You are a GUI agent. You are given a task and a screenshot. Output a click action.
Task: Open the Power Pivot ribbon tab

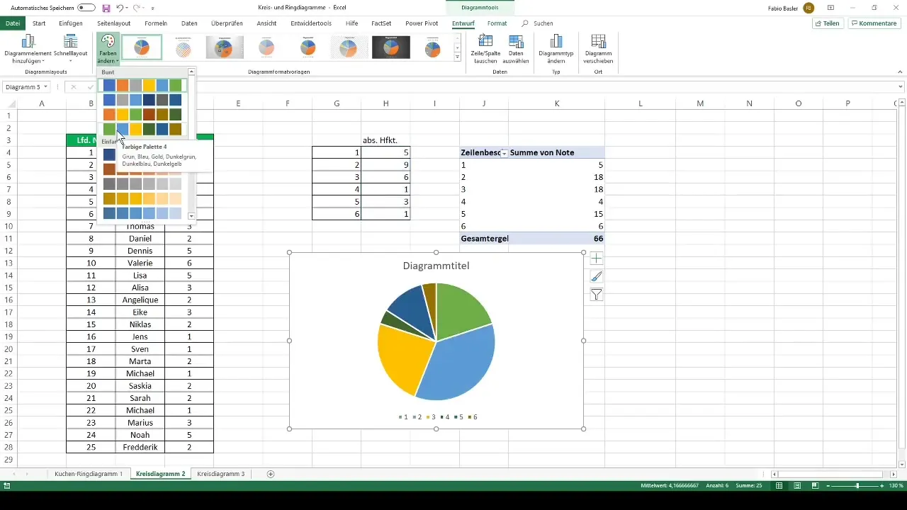pos(422,23)
